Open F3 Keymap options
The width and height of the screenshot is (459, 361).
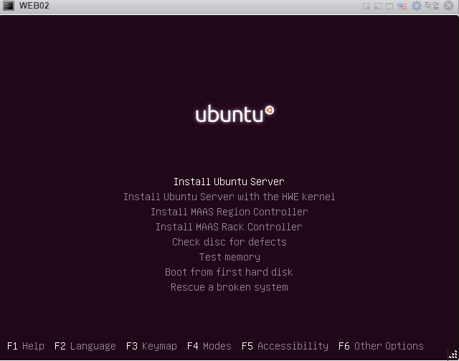point(151,346)
